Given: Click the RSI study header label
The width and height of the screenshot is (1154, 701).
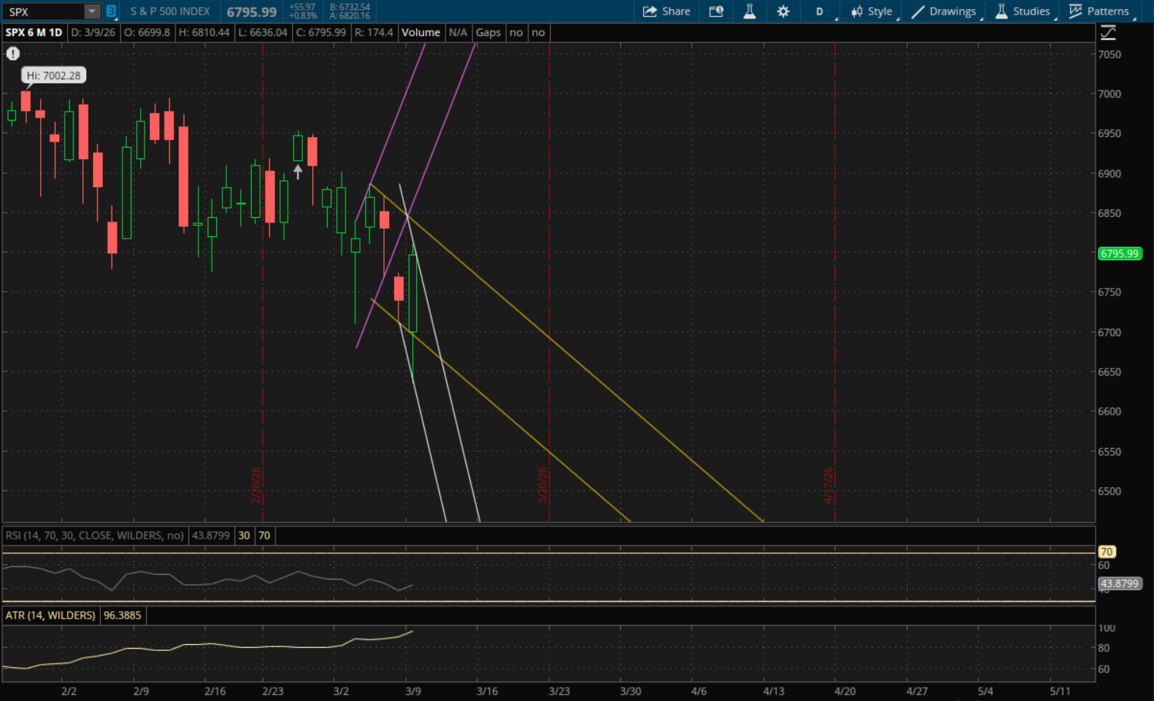Looking at the screenshot, I should pos(95,536).
